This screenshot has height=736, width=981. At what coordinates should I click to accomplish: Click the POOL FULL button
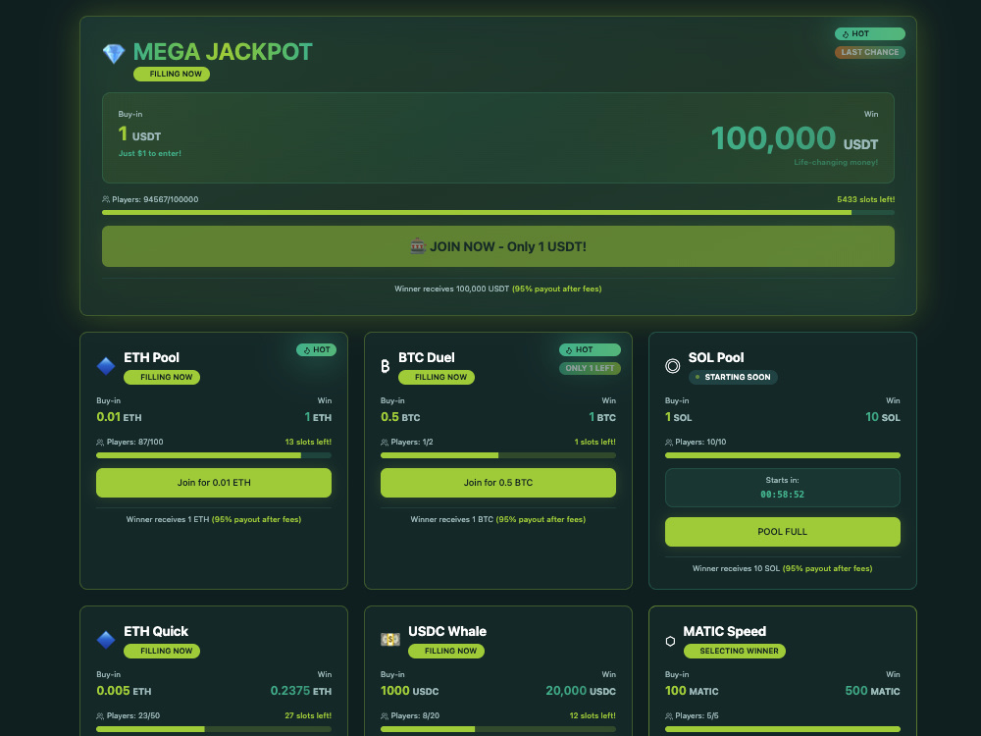[783, 531]
